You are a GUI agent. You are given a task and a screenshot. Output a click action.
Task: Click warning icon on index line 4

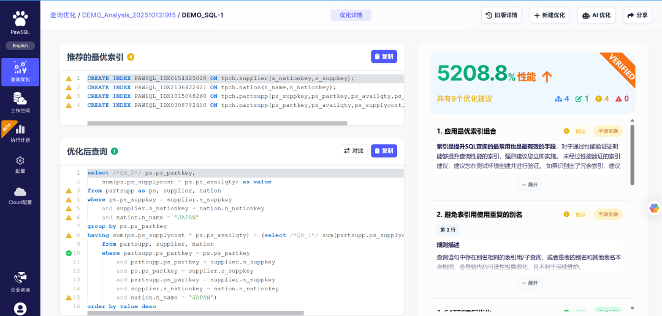pyautogui.click(x=69, y=105)
